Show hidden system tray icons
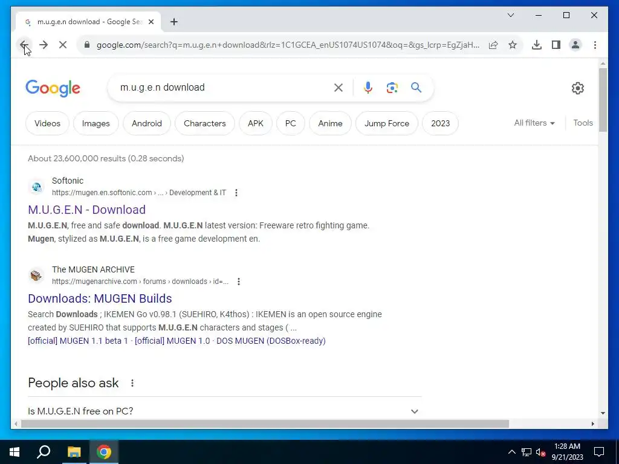Screen dimensions: 619x464 pos(511,452)
